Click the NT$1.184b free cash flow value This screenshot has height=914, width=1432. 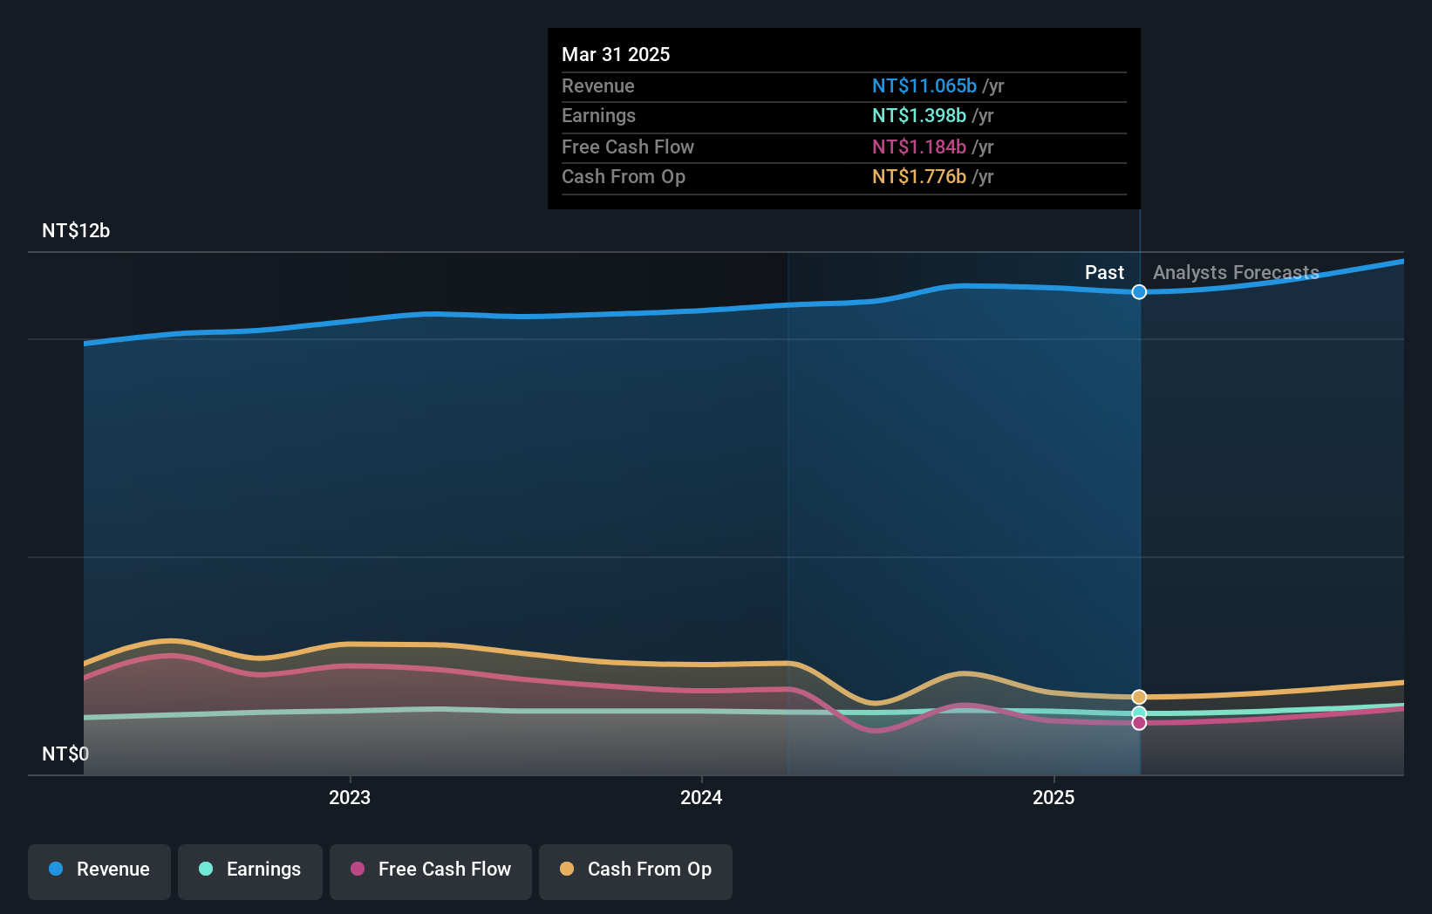click(x=919, y=147)
